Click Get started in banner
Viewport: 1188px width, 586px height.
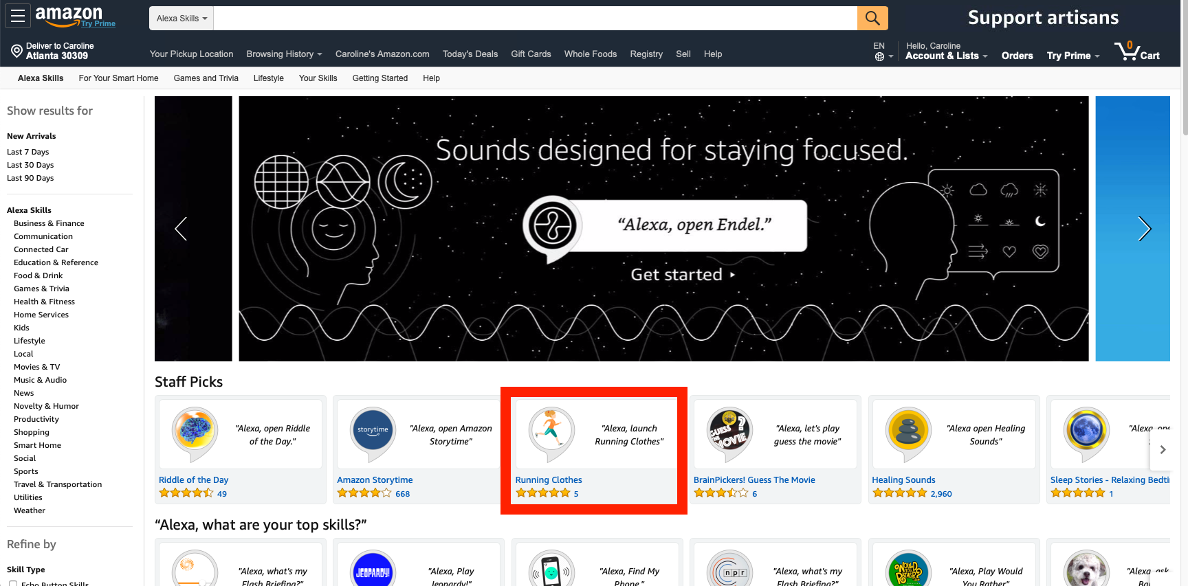tap(683, 275)
